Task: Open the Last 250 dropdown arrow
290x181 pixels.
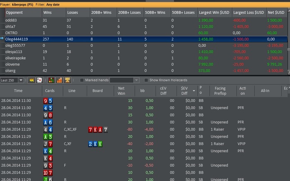Action: tap(21, 80)
